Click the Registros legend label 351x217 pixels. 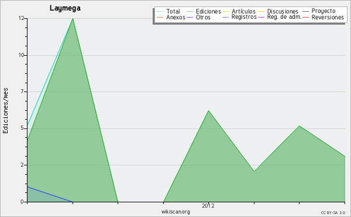coord(244,17)
